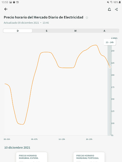Select the 12-13h label on the time axis
The image size is (122, 162).
point(62,139)
